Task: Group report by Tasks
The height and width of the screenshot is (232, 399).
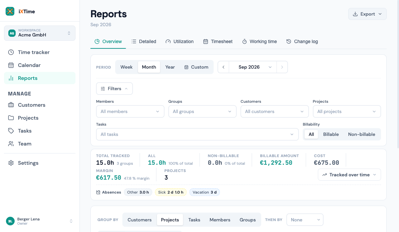Action: 194,220
